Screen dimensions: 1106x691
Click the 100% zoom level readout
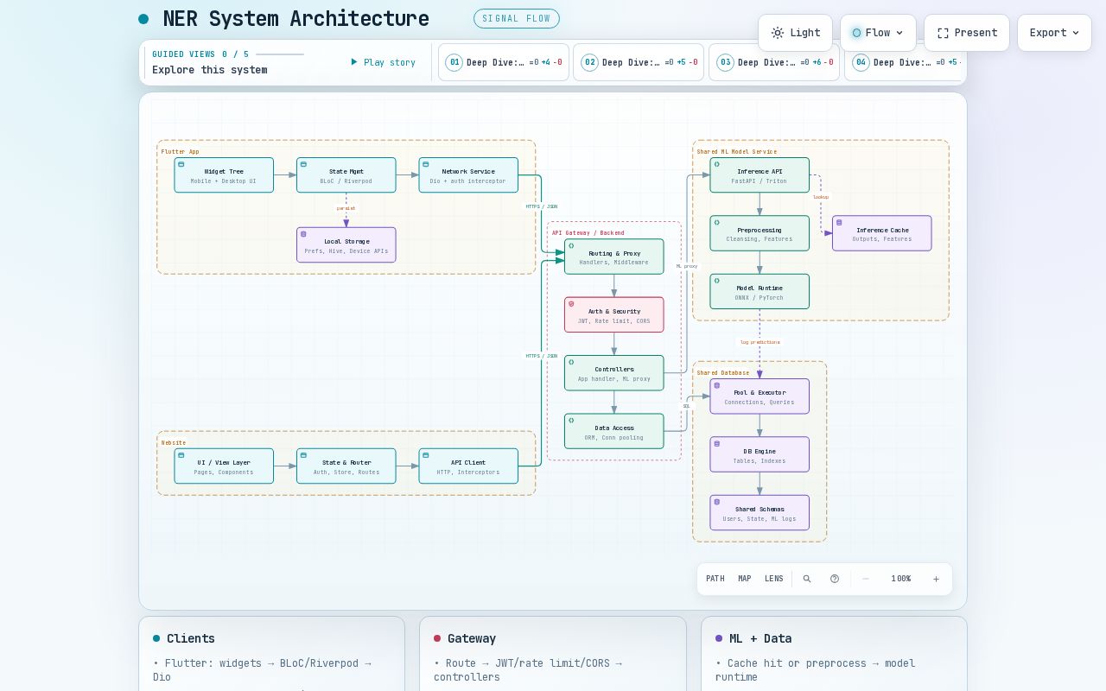[x=901, y=579]
